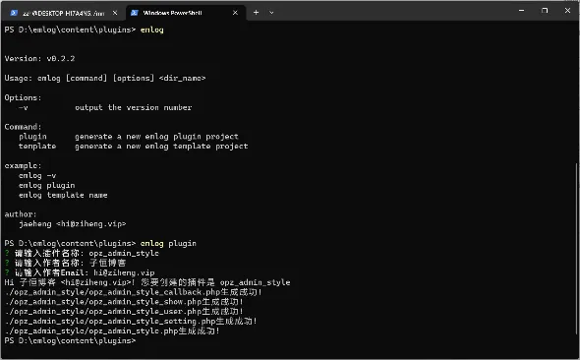
Task: Close the Windows PowerShell tab
Action: (235, 13)
